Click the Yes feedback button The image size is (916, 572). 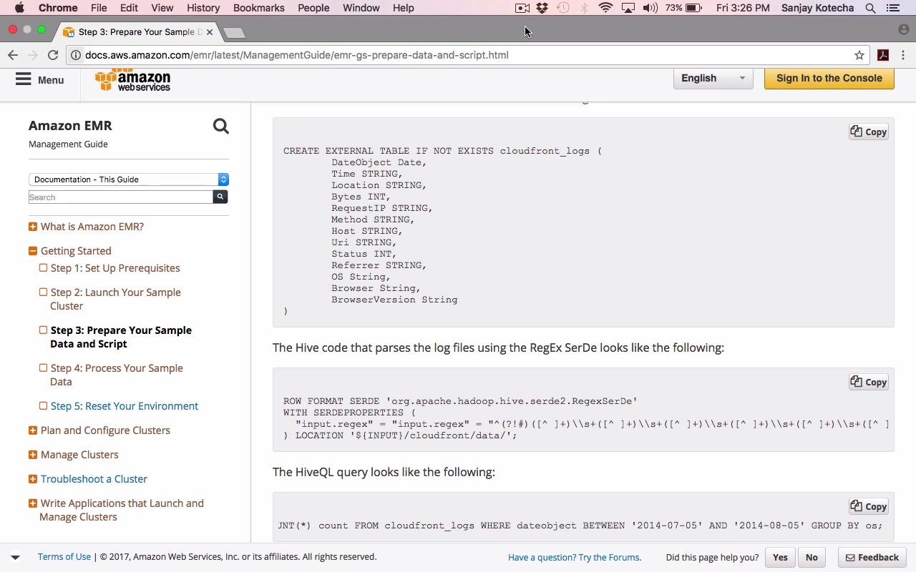pos(780,558)
